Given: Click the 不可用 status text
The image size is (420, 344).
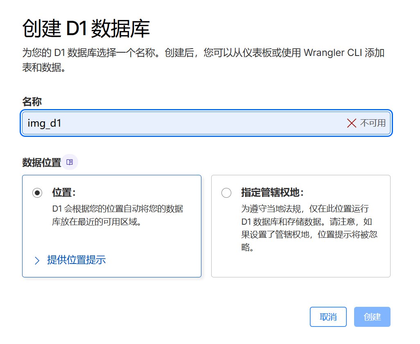Looking at the screenshot, I should (x=373, y=123).
